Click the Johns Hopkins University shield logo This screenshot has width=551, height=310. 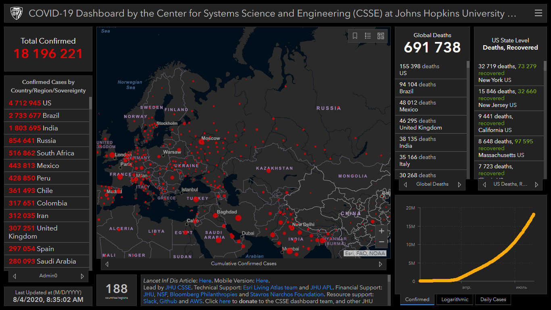tap(16, 13)
